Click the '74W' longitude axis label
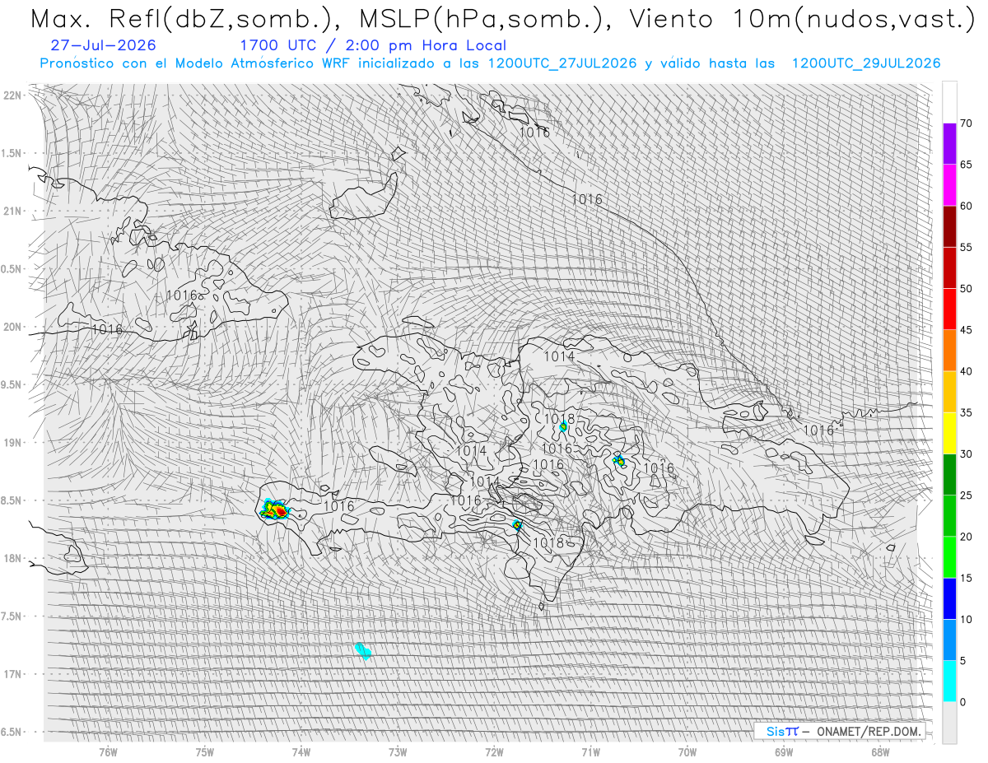 [x=301, y=752]
